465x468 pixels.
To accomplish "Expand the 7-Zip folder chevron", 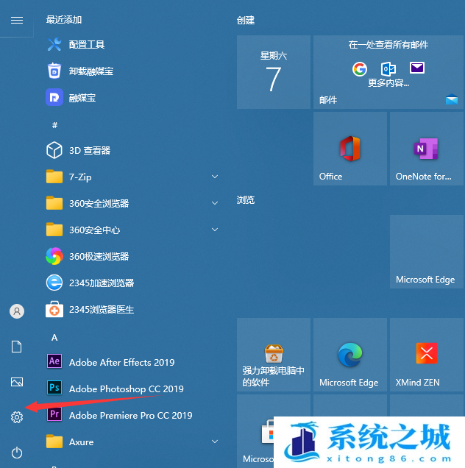I will [x=215, y=177].
